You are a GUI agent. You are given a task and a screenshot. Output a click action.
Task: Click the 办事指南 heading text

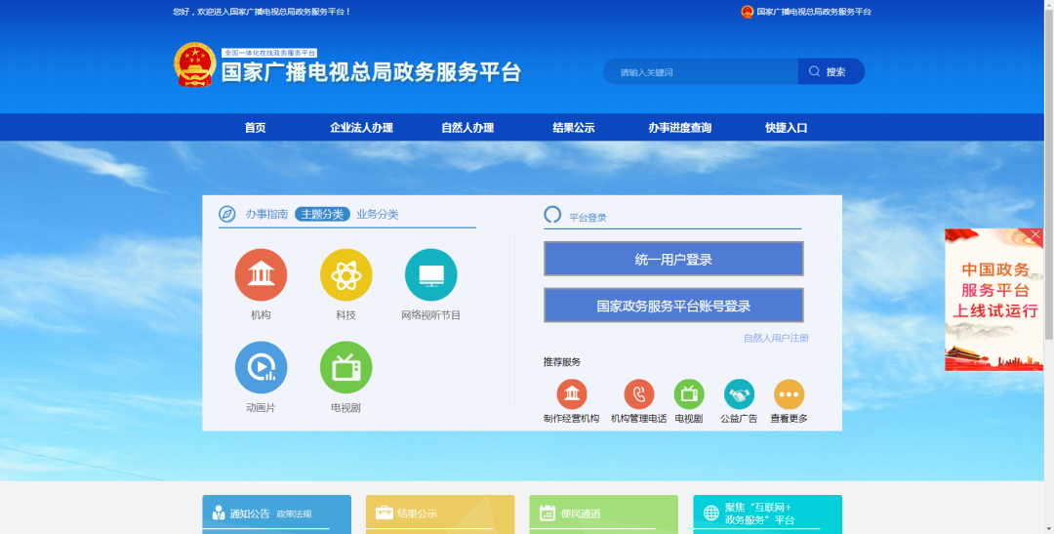(266, 214)
